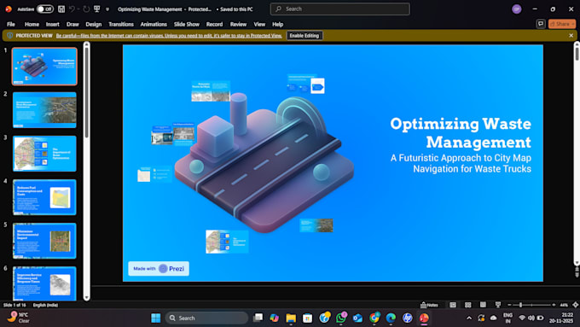Switch to Slide Sorter view icon
Screen dimensions: 580x327
click(x=468, y=305)
